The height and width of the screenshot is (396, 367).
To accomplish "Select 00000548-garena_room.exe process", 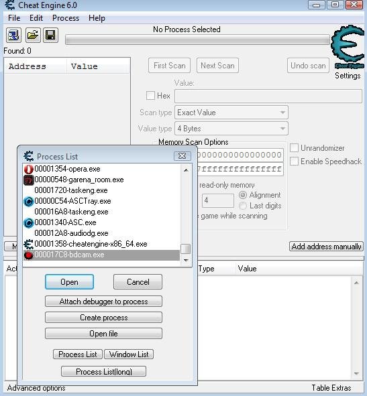I will 102,180.
